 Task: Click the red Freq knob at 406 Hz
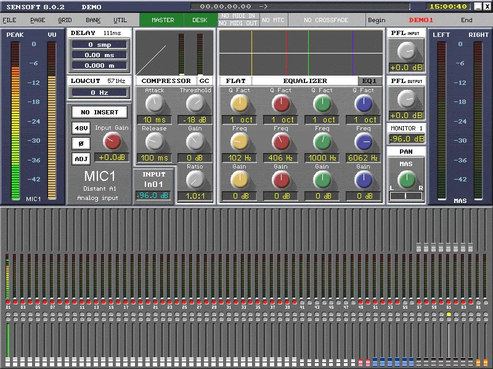(281, 142)
